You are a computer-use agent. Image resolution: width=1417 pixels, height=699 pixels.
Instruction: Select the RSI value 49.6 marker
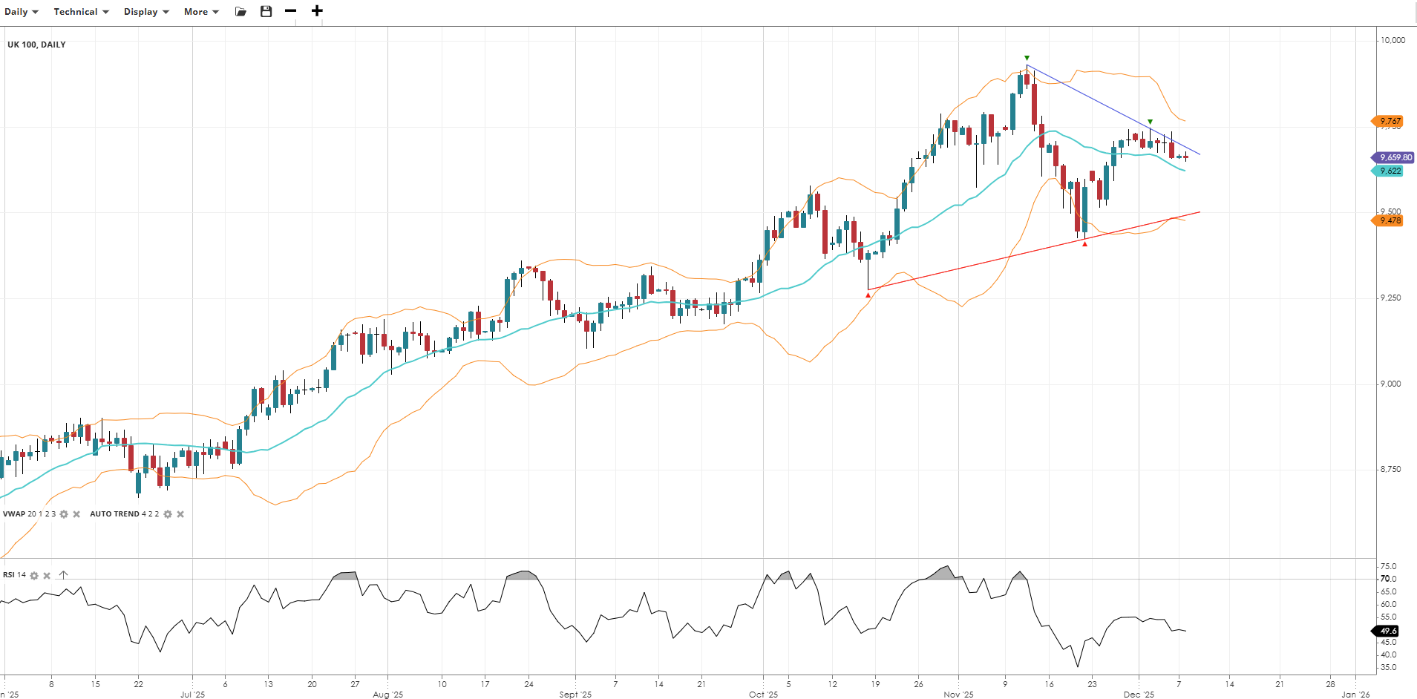tap(1387, 631)
